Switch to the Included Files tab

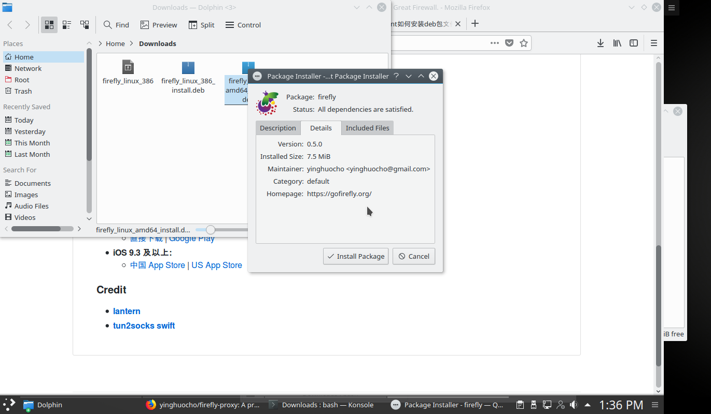pyautogui.click(x=367, y=128)
